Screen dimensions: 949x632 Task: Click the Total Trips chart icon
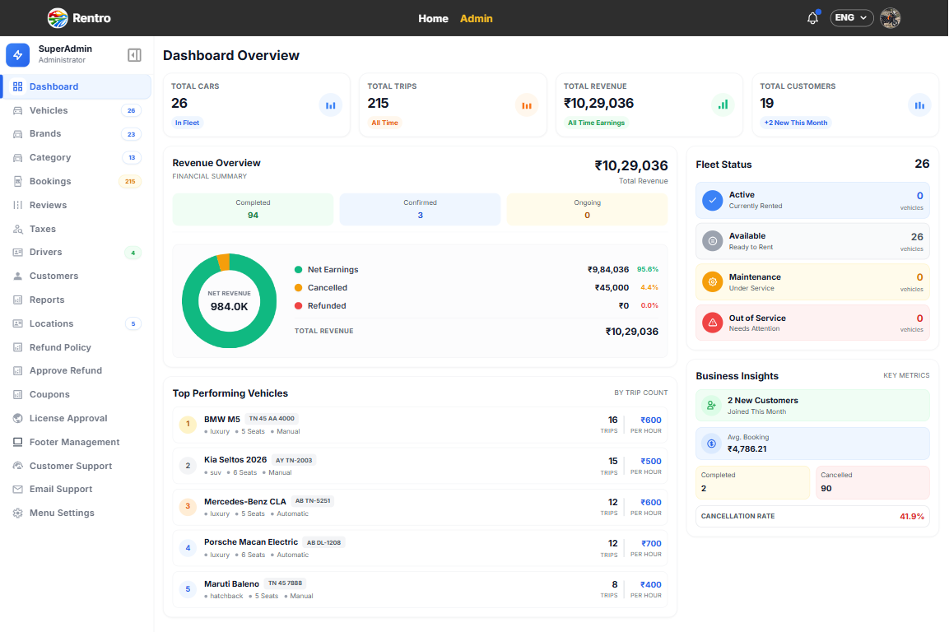point(527,105)
